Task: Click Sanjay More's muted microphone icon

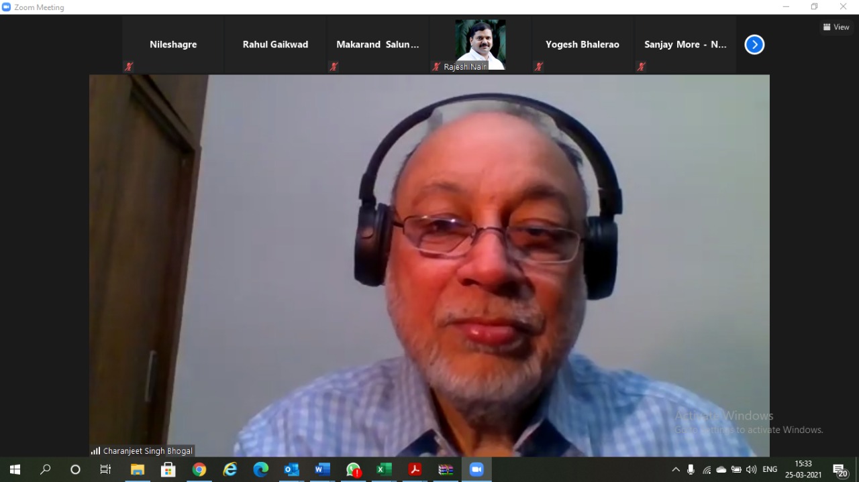Action: tap(641, 66)
